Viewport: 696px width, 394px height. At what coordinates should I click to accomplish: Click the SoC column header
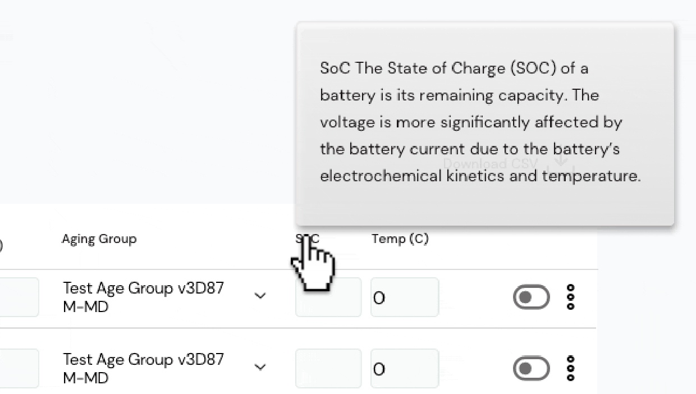click(x=308, y=239)
